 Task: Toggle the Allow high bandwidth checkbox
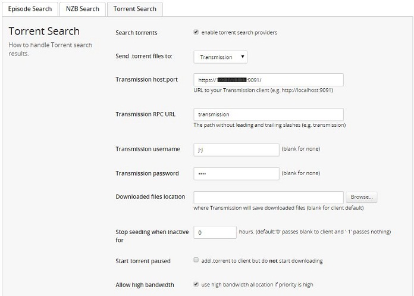pos(196,285)
